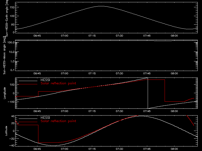Click the Sun-HESSI-Earth angle axis title
Screen dimensions: 202x151
tap(7, 18)
